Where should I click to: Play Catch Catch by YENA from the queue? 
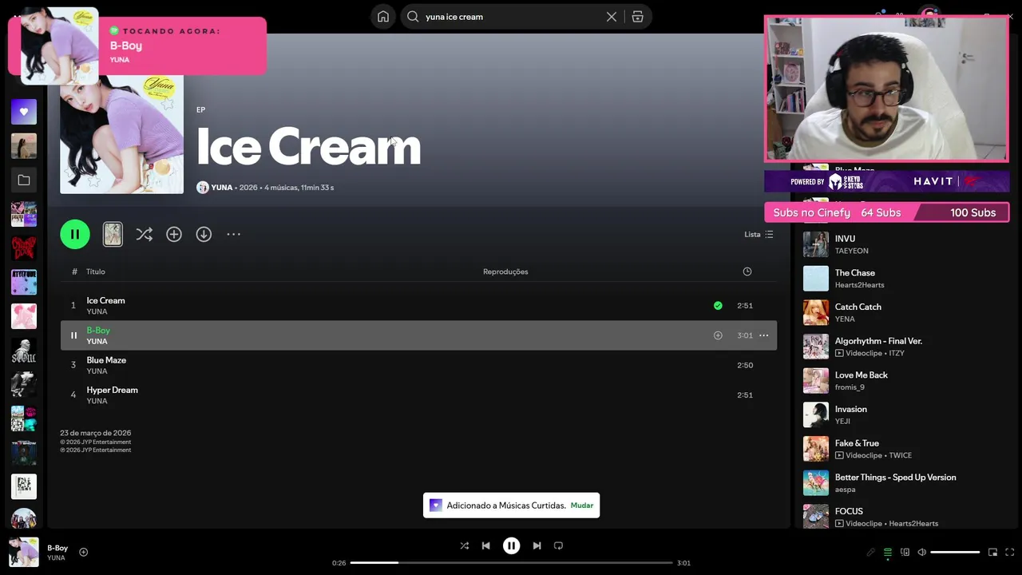pyautogui.click(x=903, y=312)
